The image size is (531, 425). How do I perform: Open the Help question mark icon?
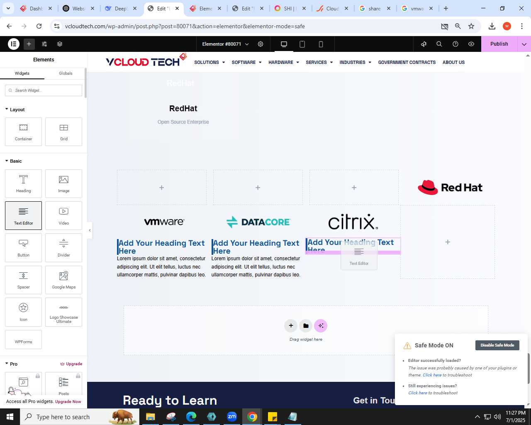coord(455,44)
